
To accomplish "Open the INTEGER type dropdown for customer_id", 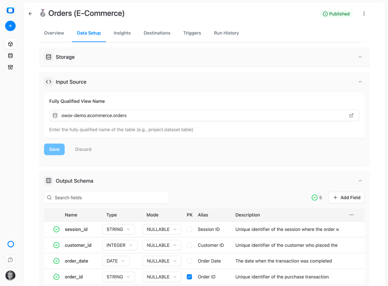I will [120, 245].
